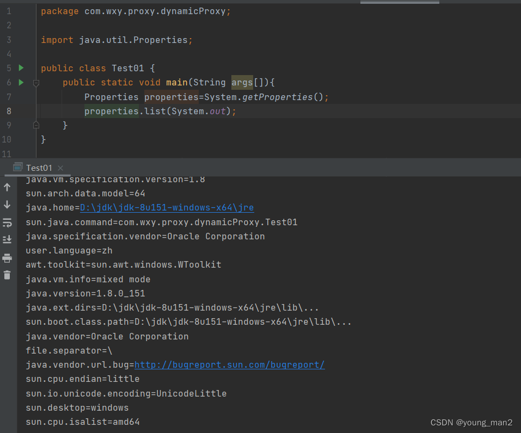The height and width of the screenshot is (433, 521).
Task: Click the up arrow in the console toolbar
Action: tap(7, 187)
